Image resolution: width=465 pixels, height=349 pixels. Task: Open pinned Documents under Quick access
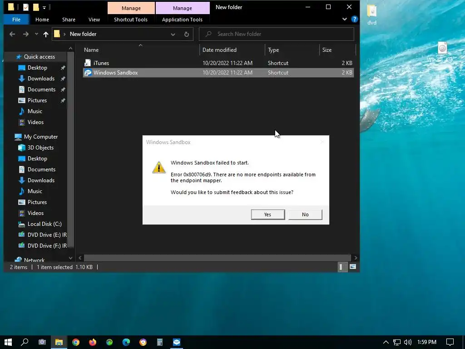coord(41,90)
